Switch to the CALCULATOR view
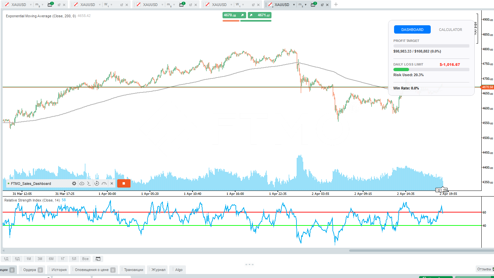 click(450, 30)
